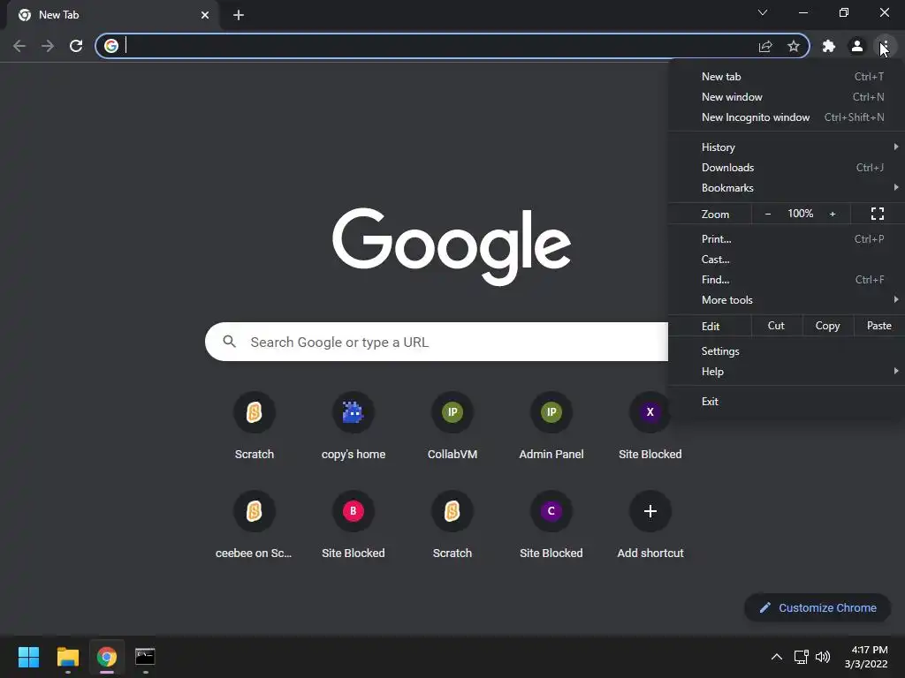Go forward with the forward arrow

coord(48,46)
